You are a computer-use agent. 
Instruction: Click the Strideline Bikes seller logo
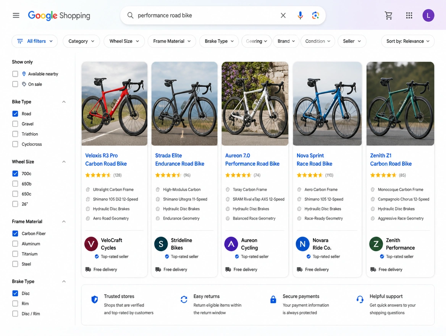[x=161, y=244]
